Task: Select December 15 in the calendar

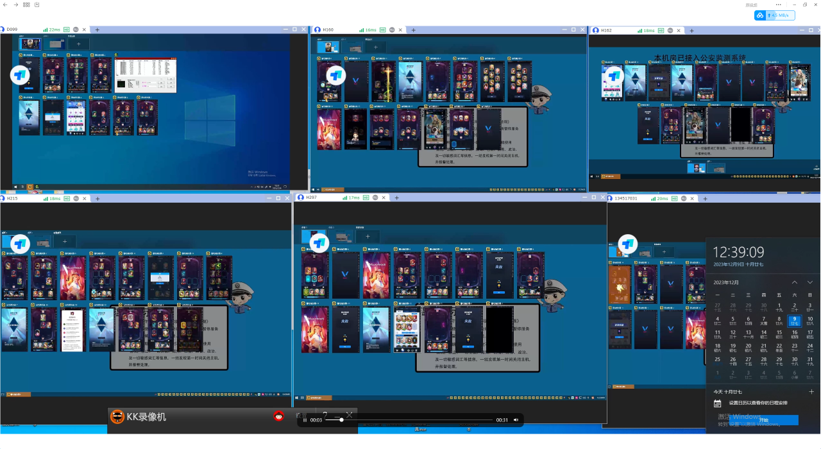Action: point(779,334)
